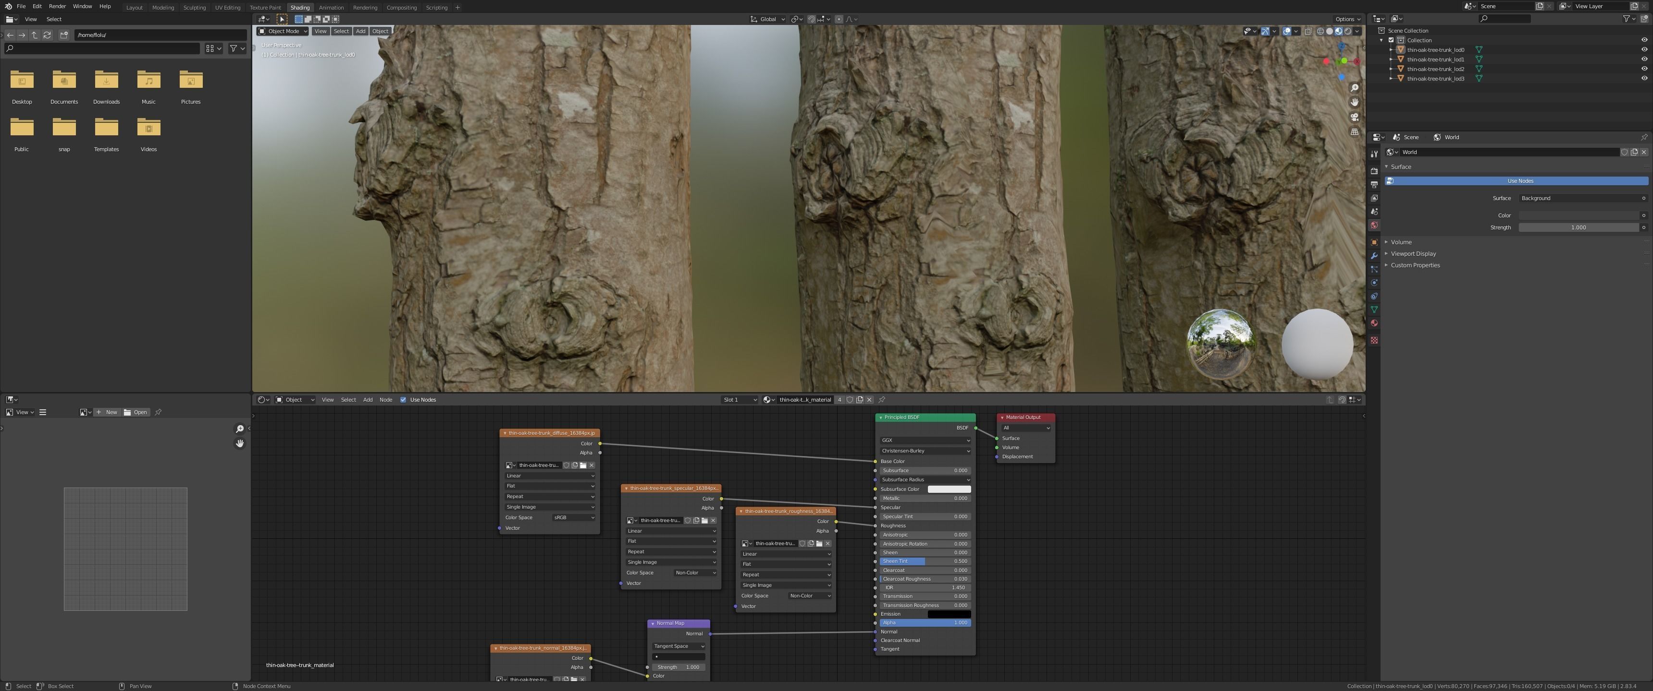This screenshot has height=691, width=1653.
Task: Open the View Layer properties tab
Action: click(1374, 198)
